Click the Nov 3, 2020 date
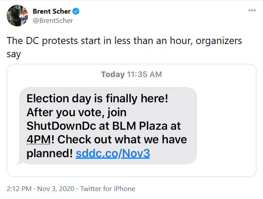 (x=56, y=188)
